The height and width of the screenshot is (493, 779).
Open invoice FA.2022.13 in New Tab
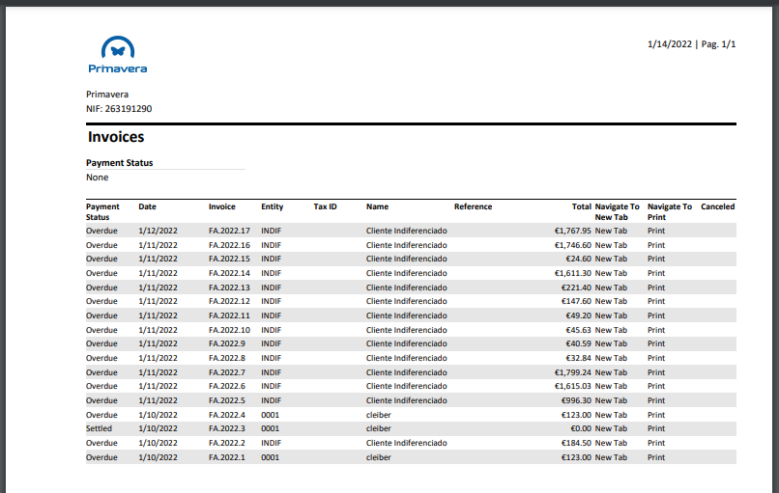[611, 288]
